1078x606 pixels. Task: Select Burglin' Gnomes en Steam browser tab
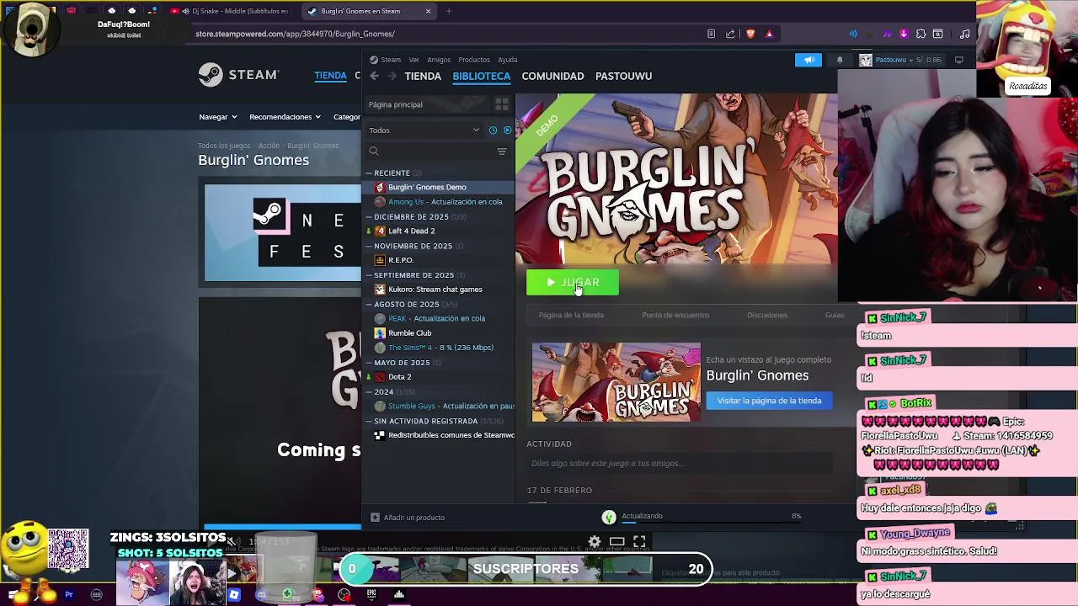(x=369, y=11)
